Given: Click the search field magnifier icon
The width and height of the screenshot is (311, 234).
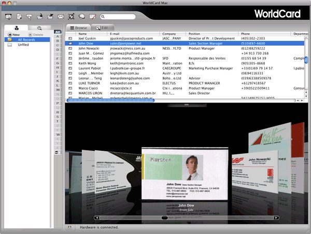Looking at the screenshot, I should point(103,17).
